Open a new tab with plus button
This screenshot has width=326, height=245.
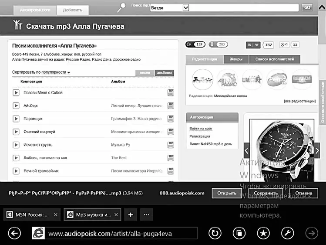(x=131, y=214)
